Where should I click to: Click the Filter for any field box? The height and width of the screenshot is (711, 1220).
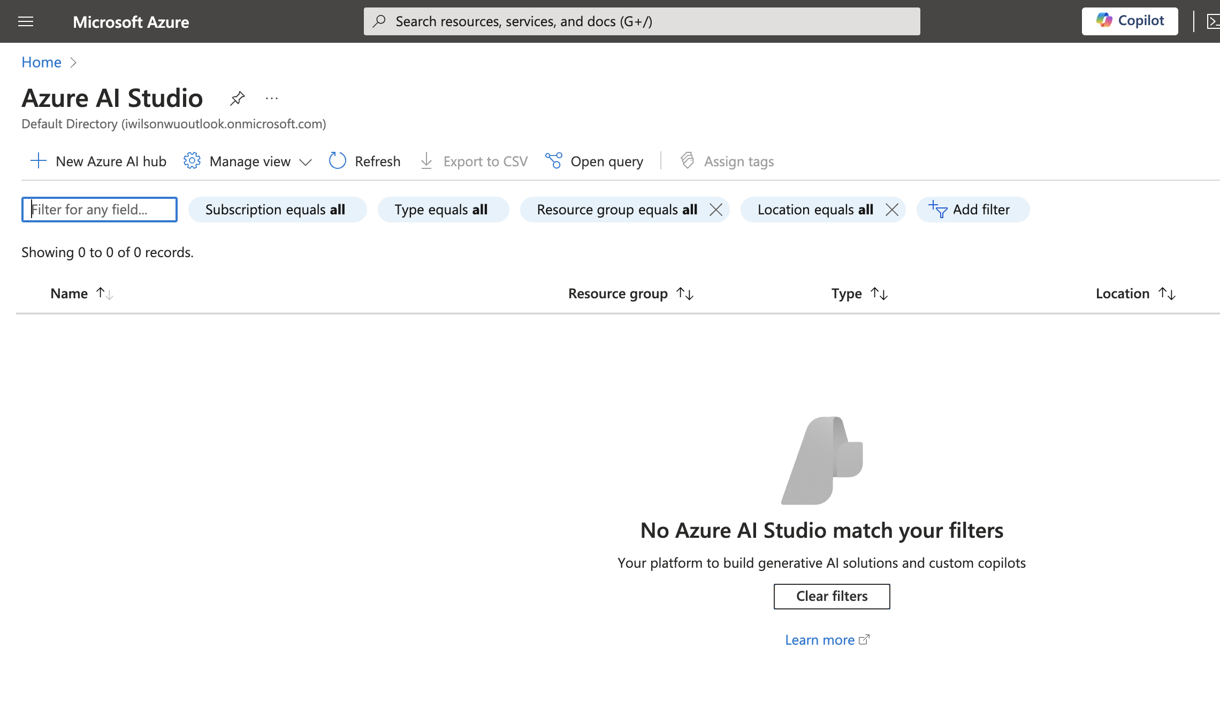[100, 210]
